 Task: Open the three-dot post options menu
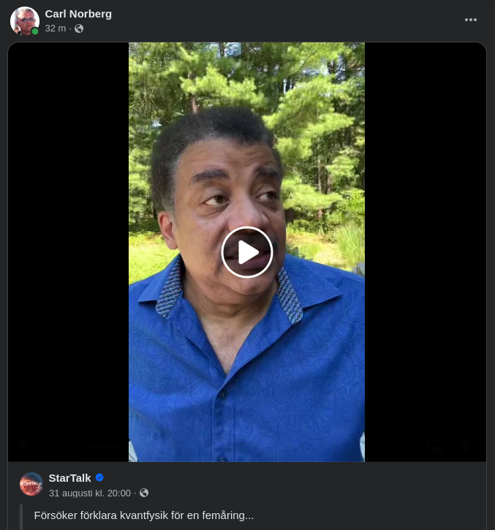click(x=471, y=20)
